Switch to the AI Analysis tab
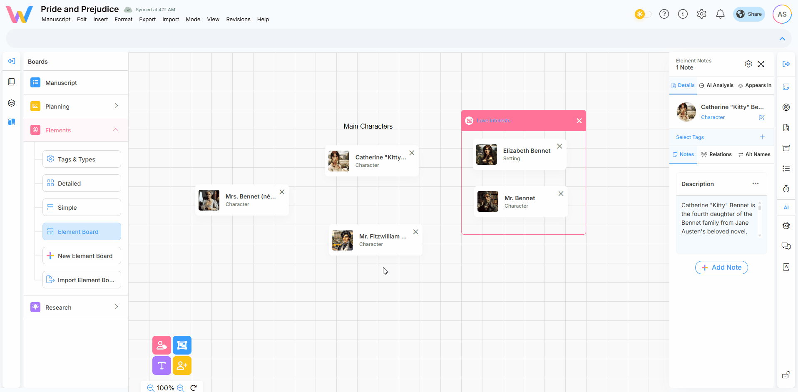 click(x=716, y=85)
